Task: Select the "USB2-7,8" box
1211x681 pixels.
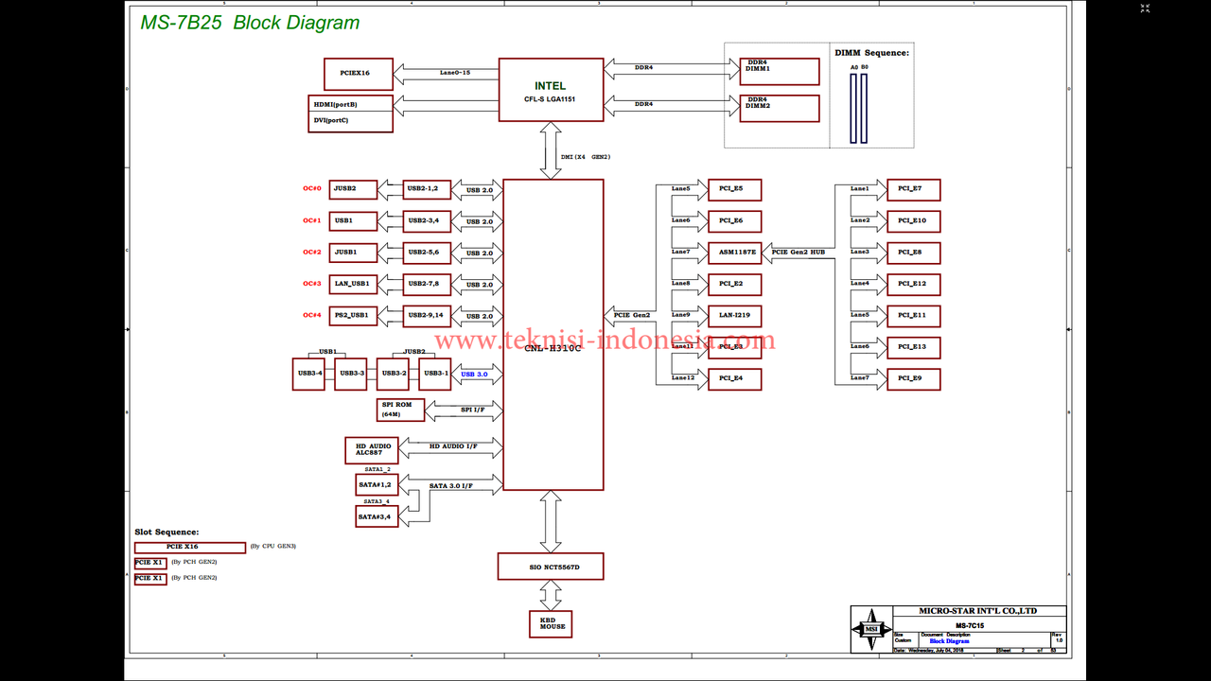Action: coord(427,284)
